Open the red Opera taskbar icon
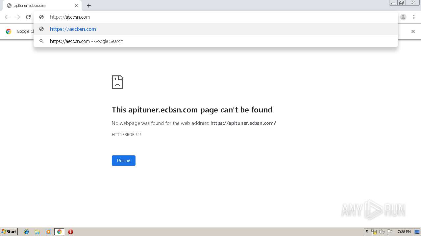The width and height of the screenshot is (421, 236). [70, 232]
